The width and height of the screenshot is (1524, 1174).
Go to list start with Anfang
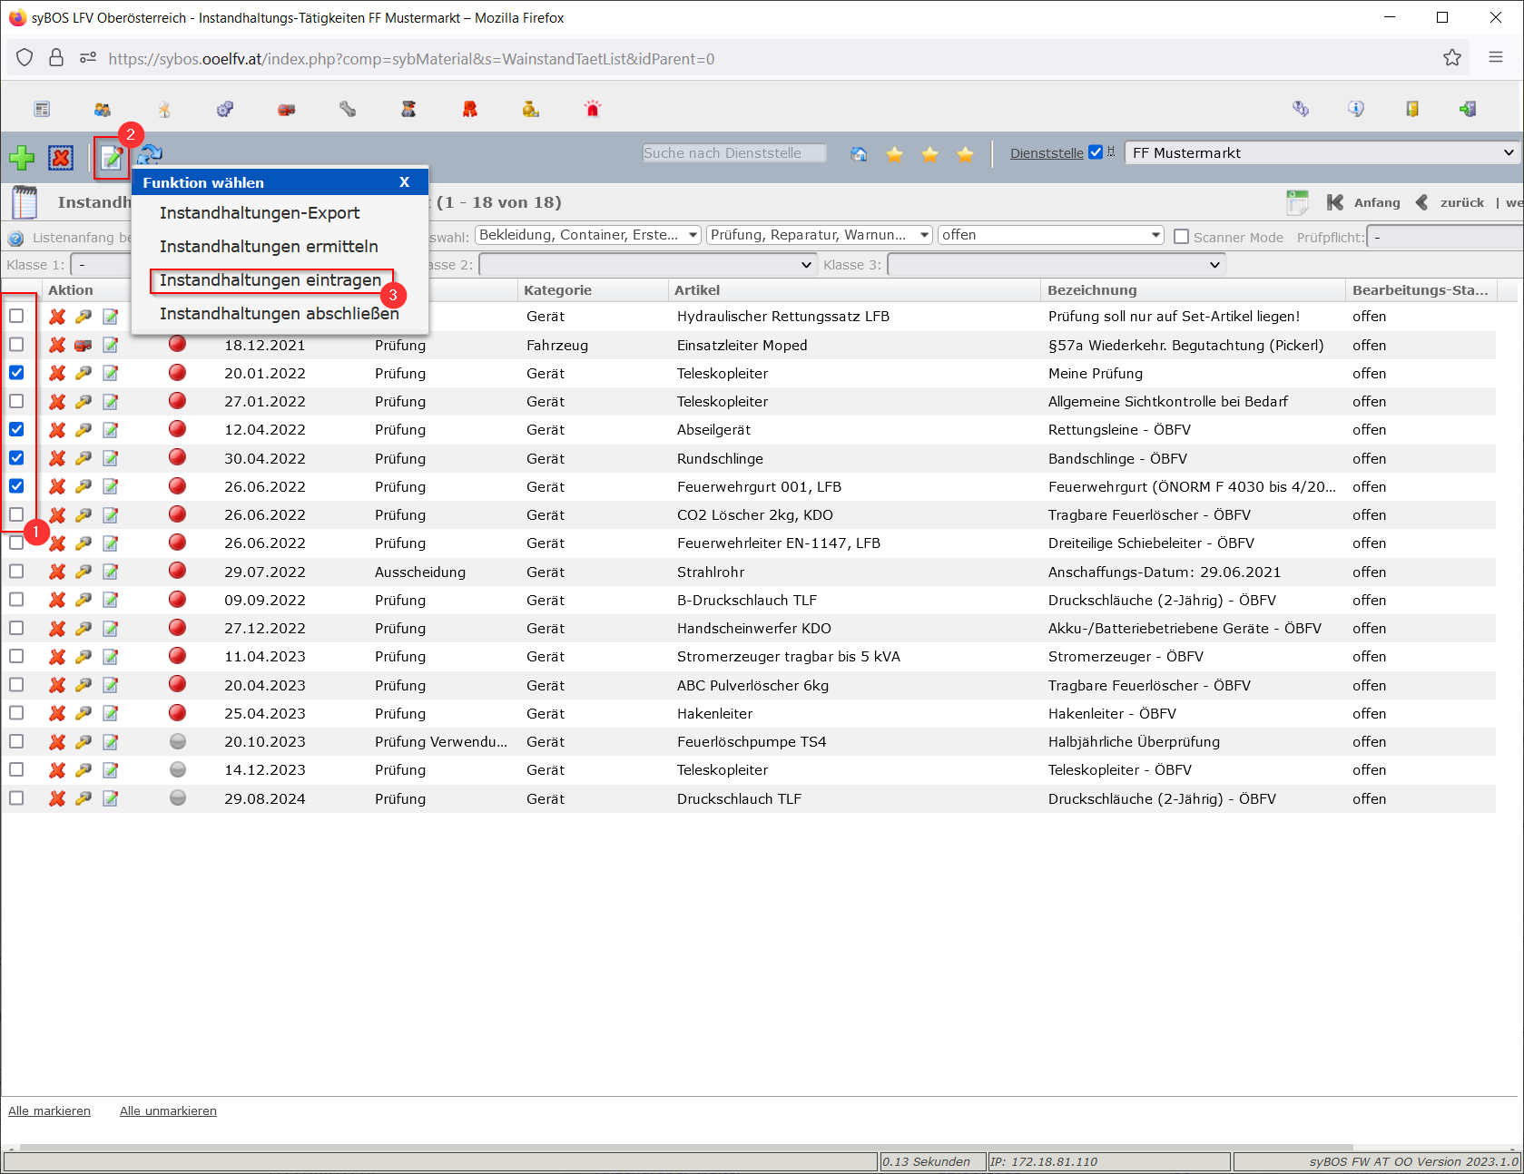[1364, 202]
